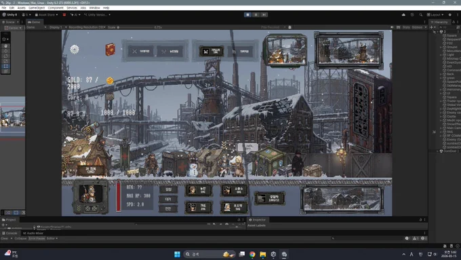Click the bottom-right minimap preview in game
The image size is (461, 260).
(342, 200)
